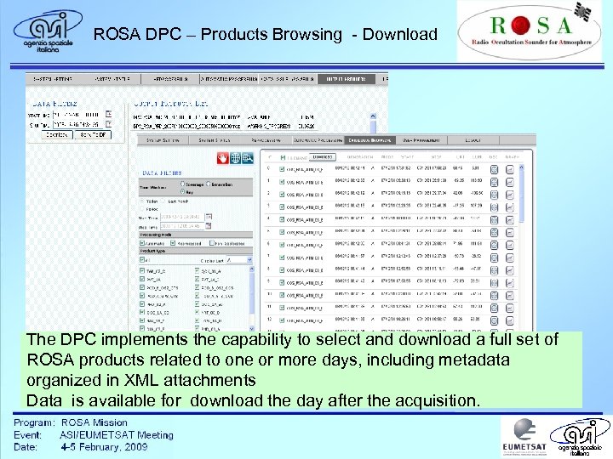Viewport: 613px width, 459px height.
Task: Click the Send To DF button in the back window
Action: [x=93, y=134]
